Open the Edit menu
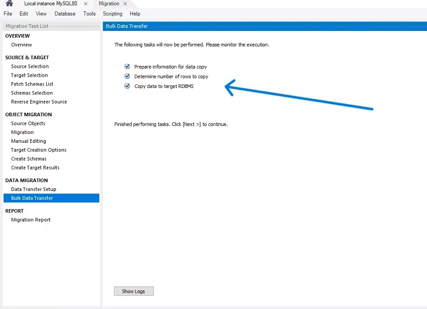This screenshot has width=427, height=309. [24, 14]
